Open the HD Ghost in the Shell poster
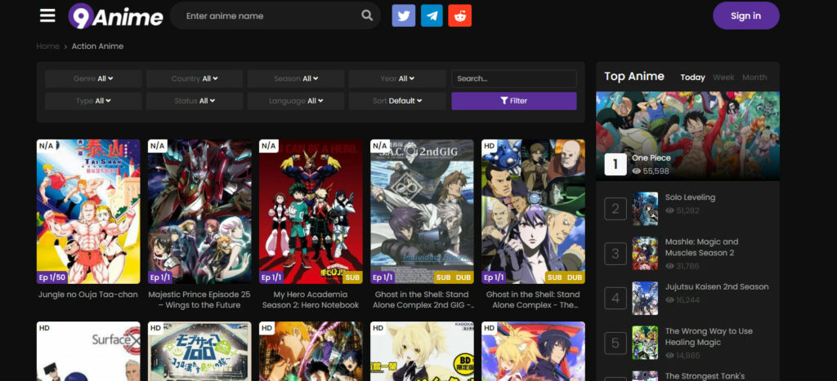 533,211
